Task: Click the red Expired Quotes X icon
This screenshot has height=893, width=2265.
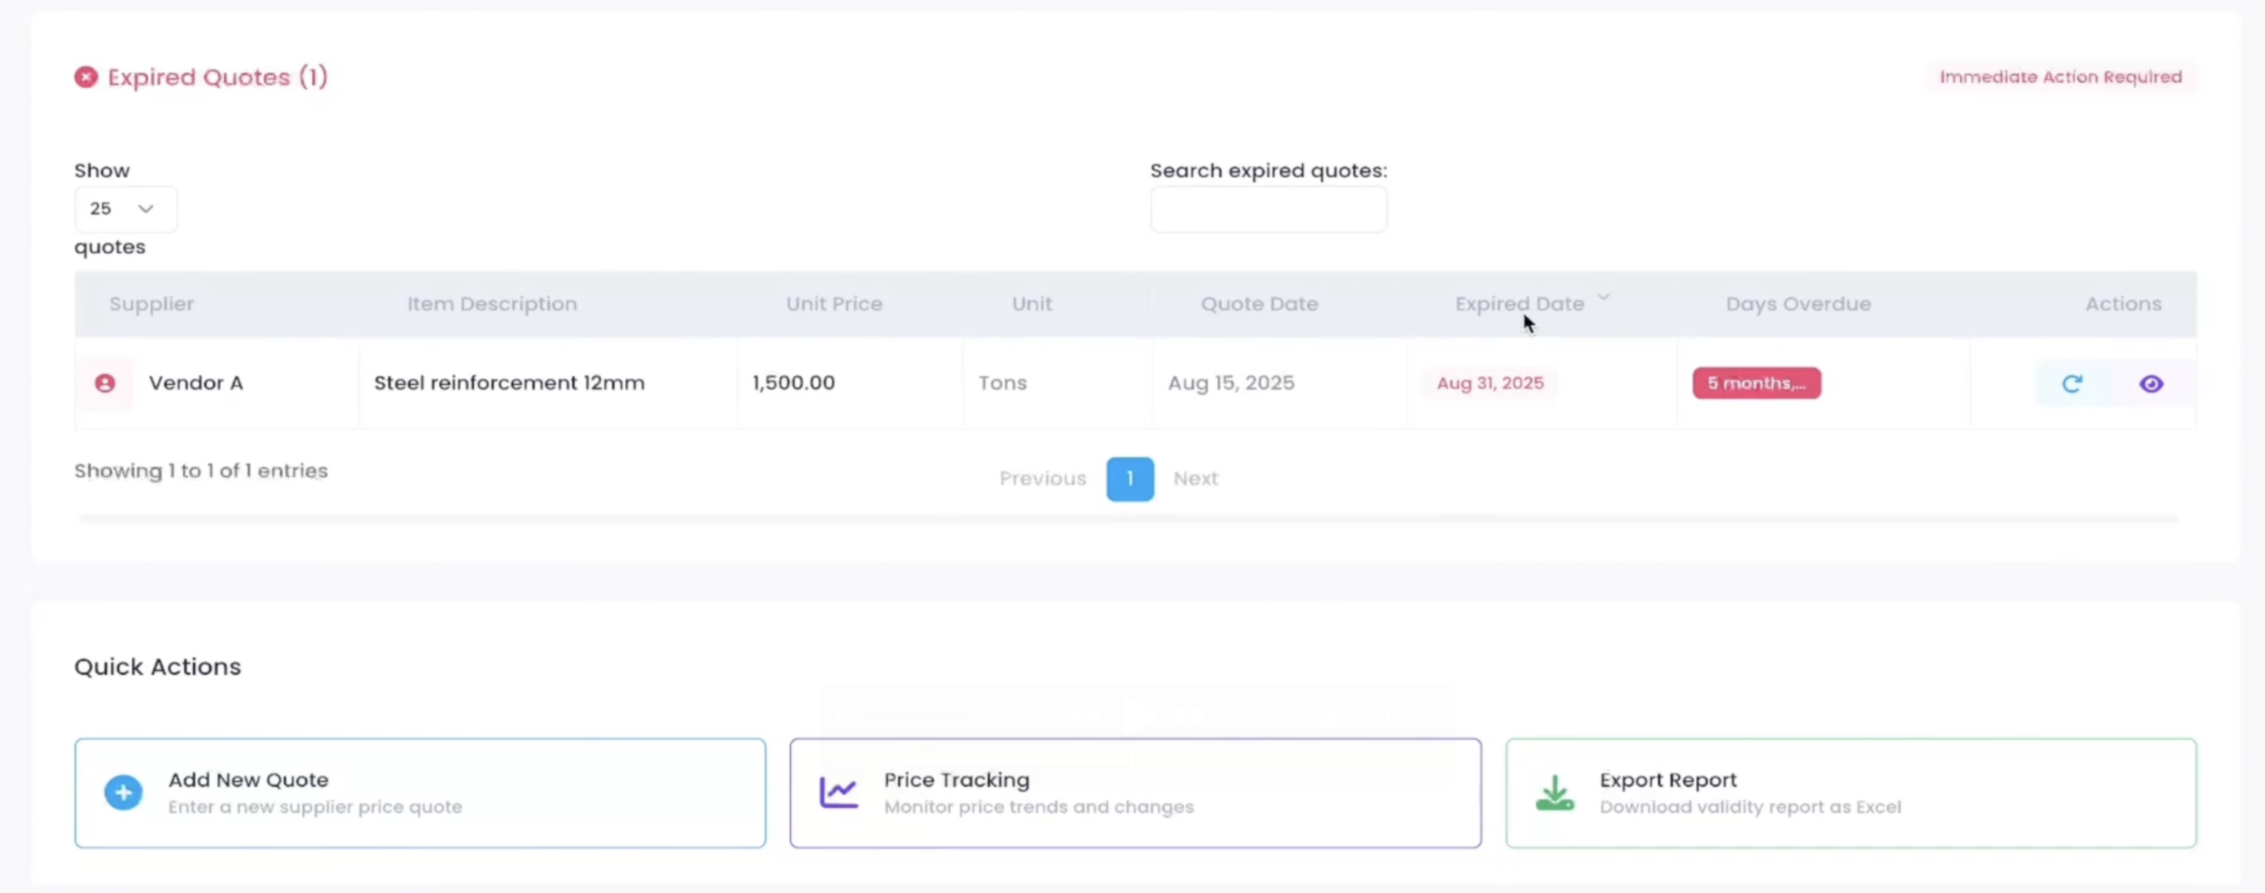Action: point(85,77)
